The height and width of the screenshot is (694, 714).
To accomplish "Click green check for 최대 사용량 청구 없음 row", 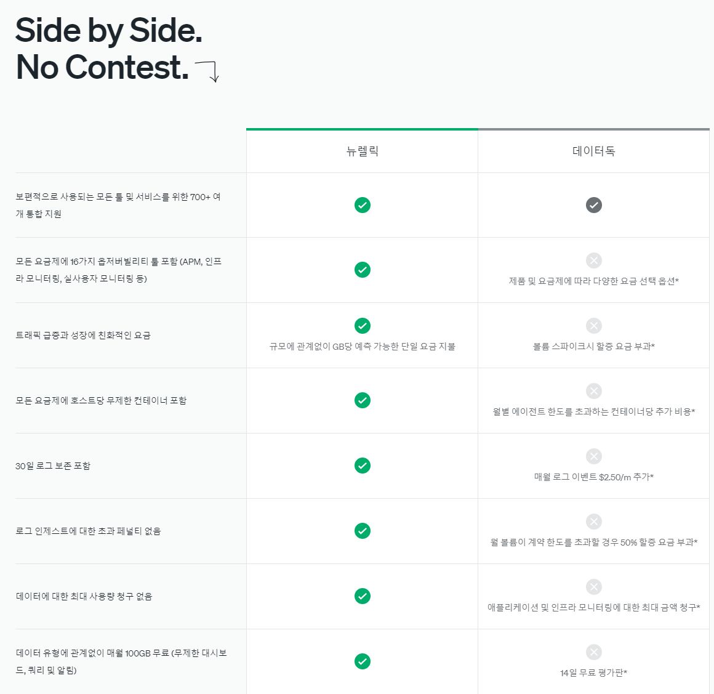I will pos(363,596).
